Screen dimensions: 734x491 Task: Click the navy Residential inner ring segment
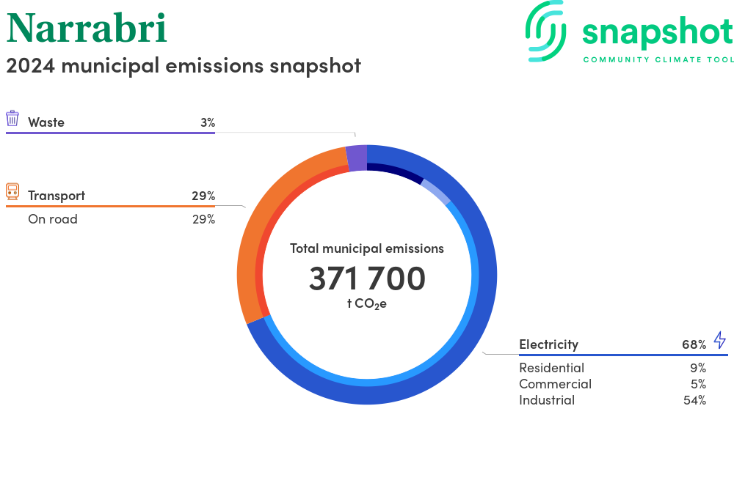(396, 171)
